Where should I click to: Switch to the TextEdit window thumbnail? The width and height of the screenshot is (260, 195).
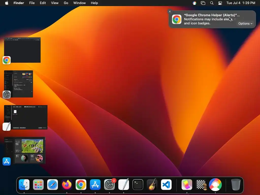pos(26,117)
